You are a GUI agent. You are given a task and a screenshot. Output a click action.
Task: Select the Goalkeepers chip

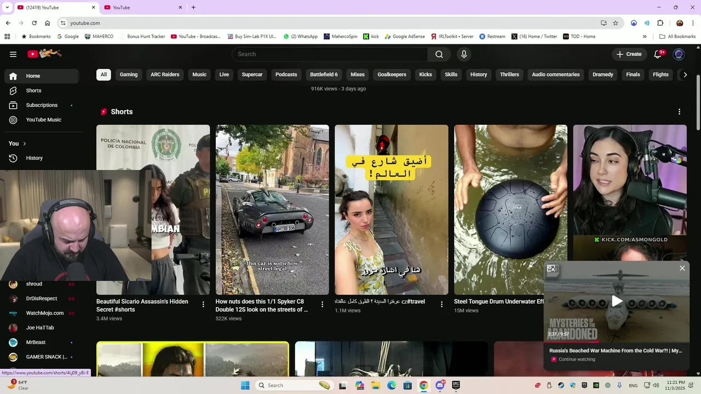(392, 74)
